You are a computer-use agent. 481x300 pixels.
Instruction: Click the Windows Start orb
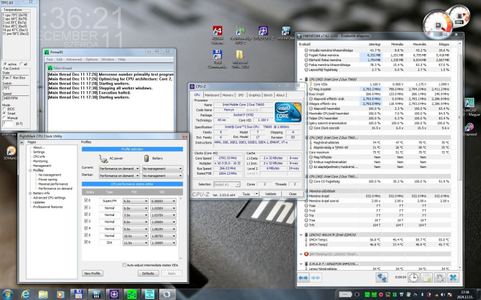point(7,294)
